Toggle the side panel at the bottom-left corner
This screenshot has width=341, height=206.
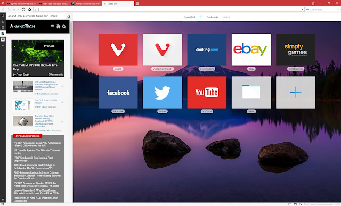pos(3,204)
